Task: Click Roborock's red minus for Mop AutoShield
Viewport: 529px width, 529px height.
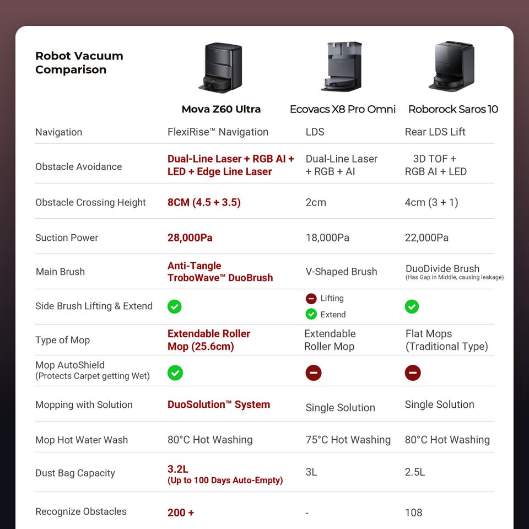Action: point(413,373)
